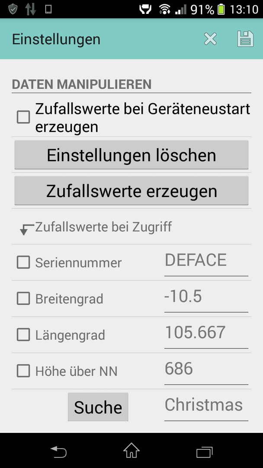Viewport: 263px width, 468px height.
Task: Click the Einstellungen löschen button
Action: (131, 155)
